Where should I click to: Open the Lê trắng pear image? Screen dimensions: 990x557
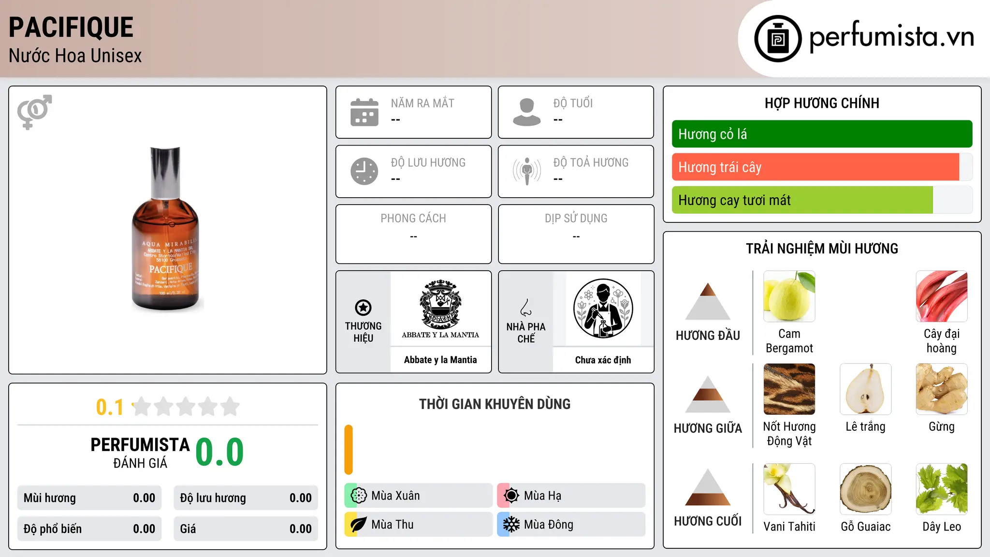point(865,389)
